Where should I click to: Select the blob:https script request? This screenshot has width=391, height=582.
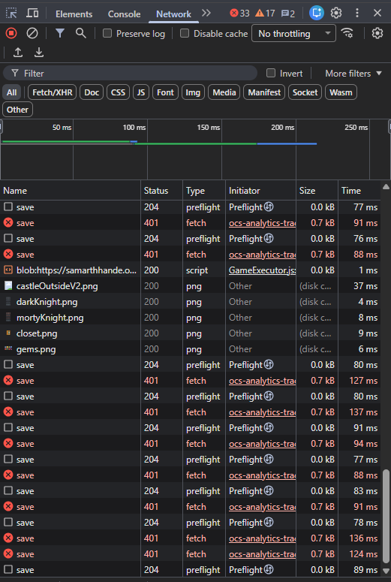pos(190,270)
